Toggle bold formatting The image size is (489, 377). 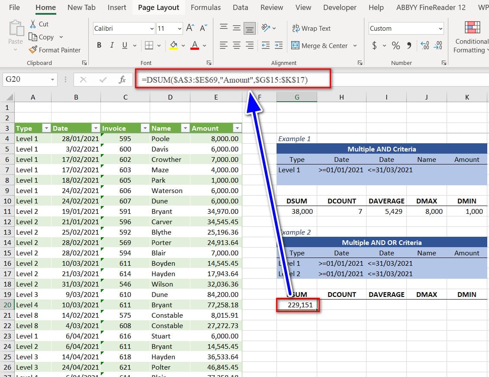[x=99, y=45]
